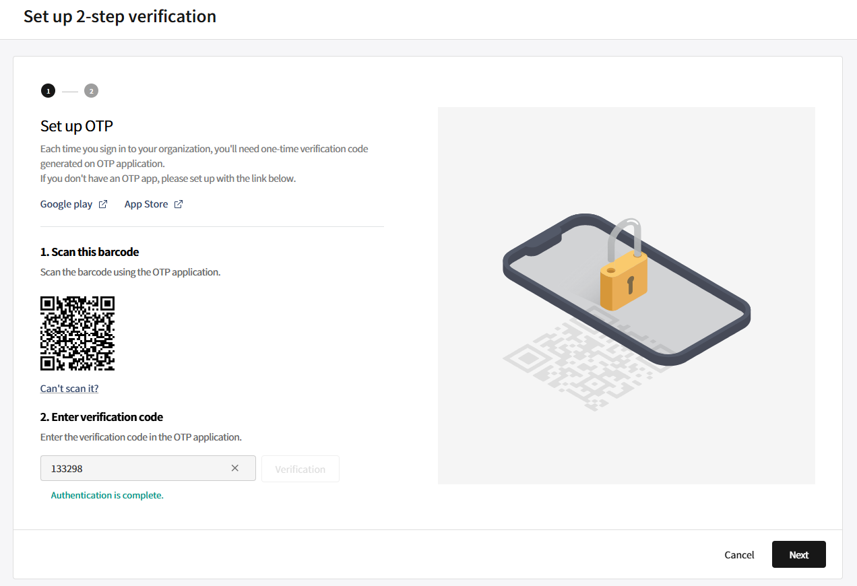The width and height of the screenshot is (857, 586).
Task: Click the black QR barcode image
Action: pyautogui.click(x=77, y=333)
